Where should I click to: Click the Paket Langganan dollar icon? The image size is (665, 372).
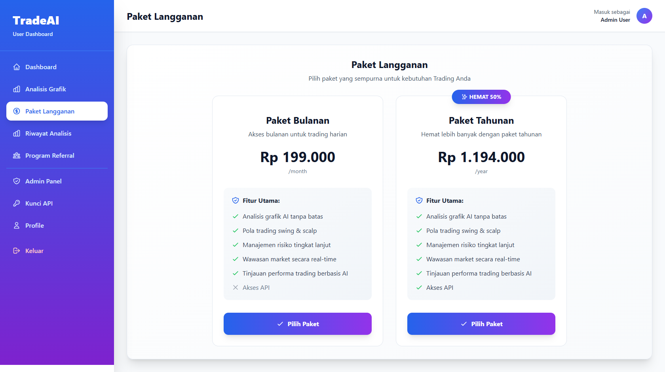click(x=17, y=111)
